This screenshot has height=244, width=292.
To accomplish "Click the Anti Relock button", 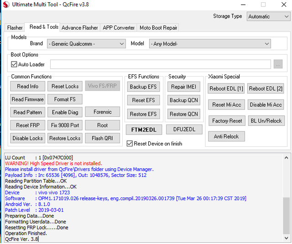I will click(x=226, y=137).
